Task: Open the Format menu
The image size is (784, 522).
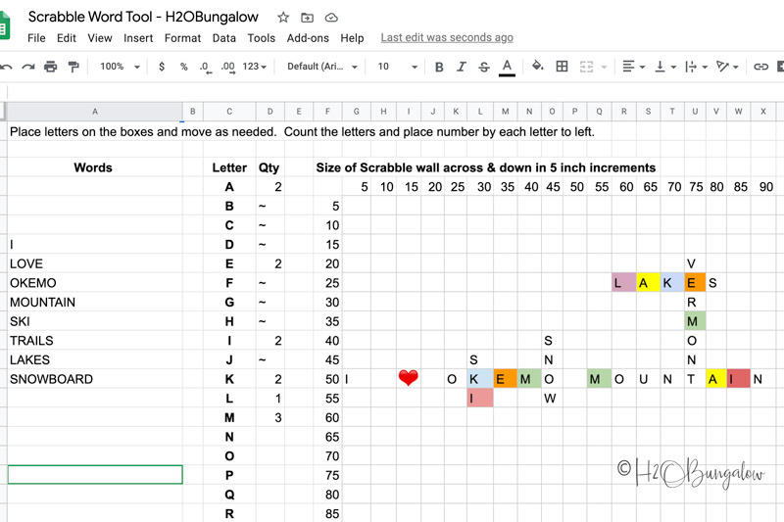Action: click(182, 38)
